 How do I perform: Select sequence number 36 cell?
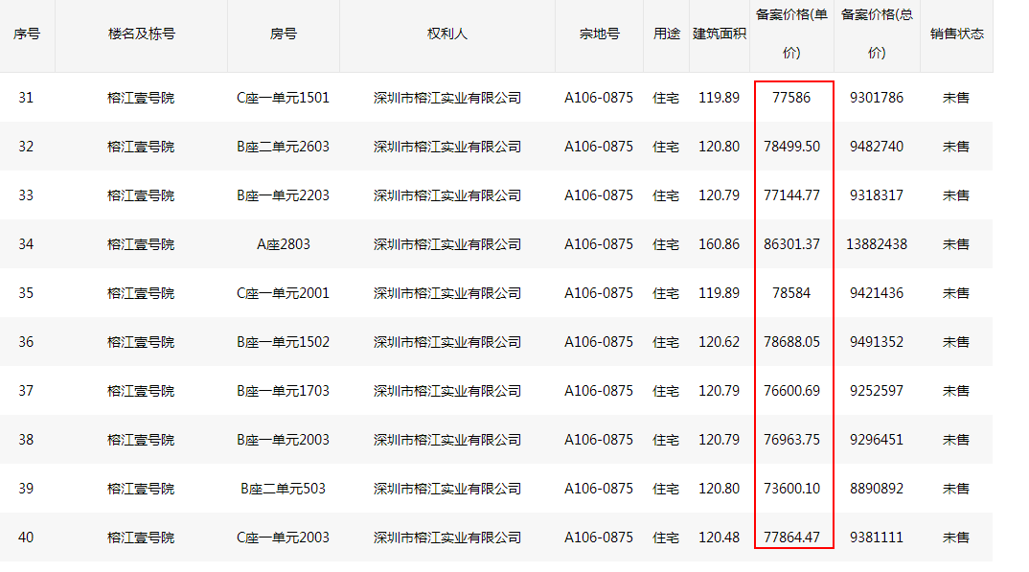coord(26,342)
